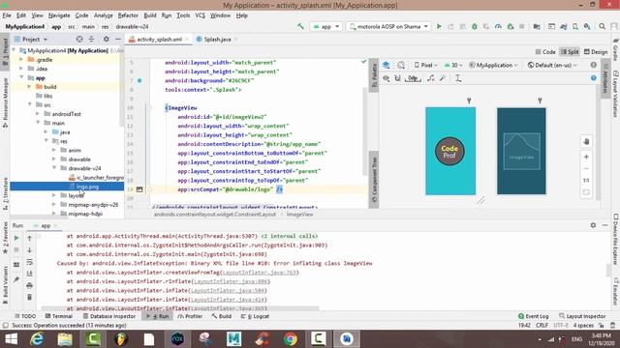Open the Logcat tool window
The image size is (620, 348).
tap(257, 316)
